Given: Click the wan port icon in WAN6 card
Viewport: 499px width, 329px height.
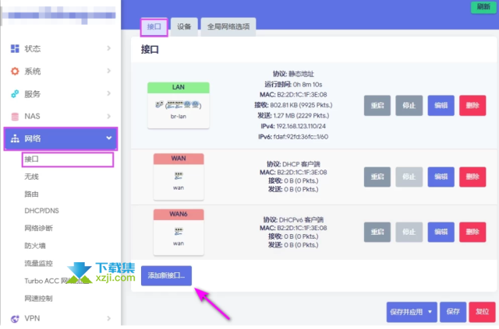Looking at the screenshot, I should 179,231.
